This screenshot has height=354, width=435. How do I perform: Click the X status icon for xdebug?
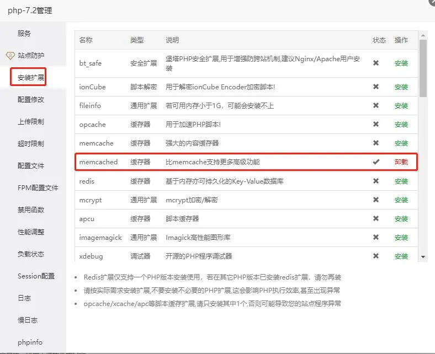coord(376,256)
